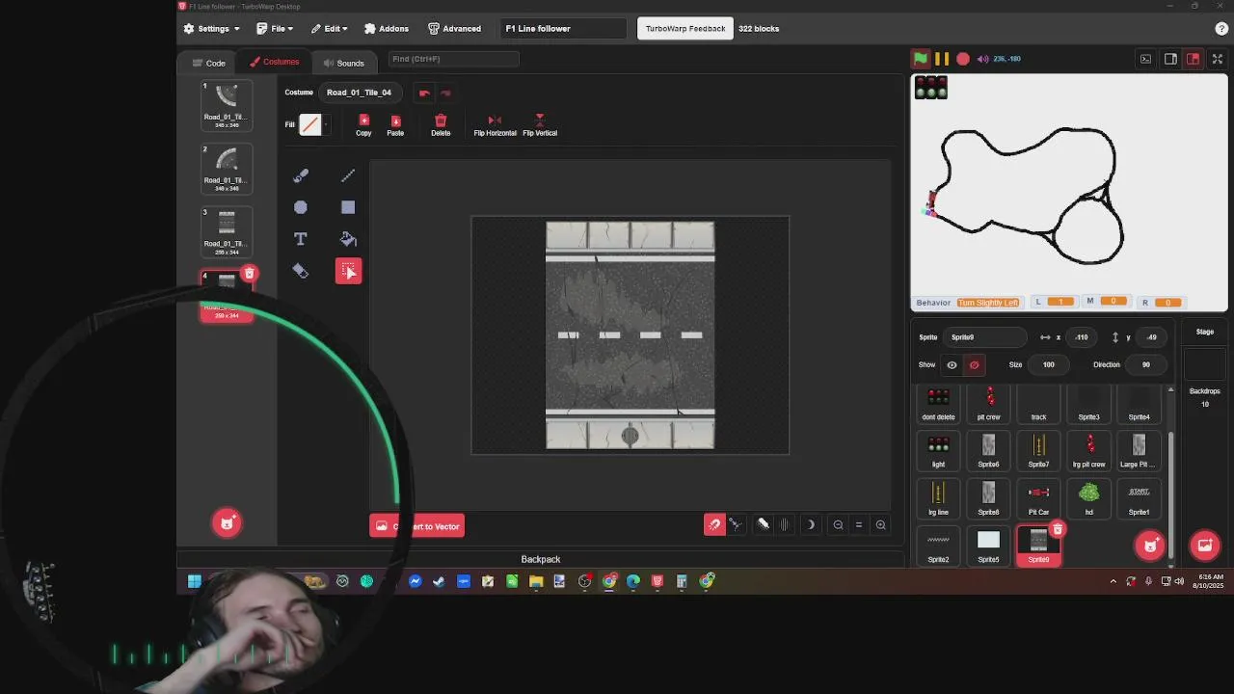Screen dimensions: 1234x694
Task: Switch to large stage layout
Action: [1194, 59]
